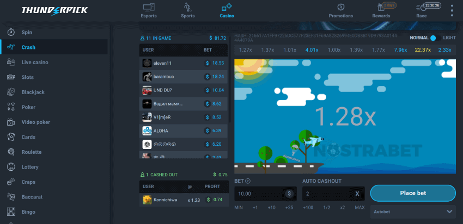Click ALOHA user avatar
The image size is (463, 224).
click(x=147, y=130)
